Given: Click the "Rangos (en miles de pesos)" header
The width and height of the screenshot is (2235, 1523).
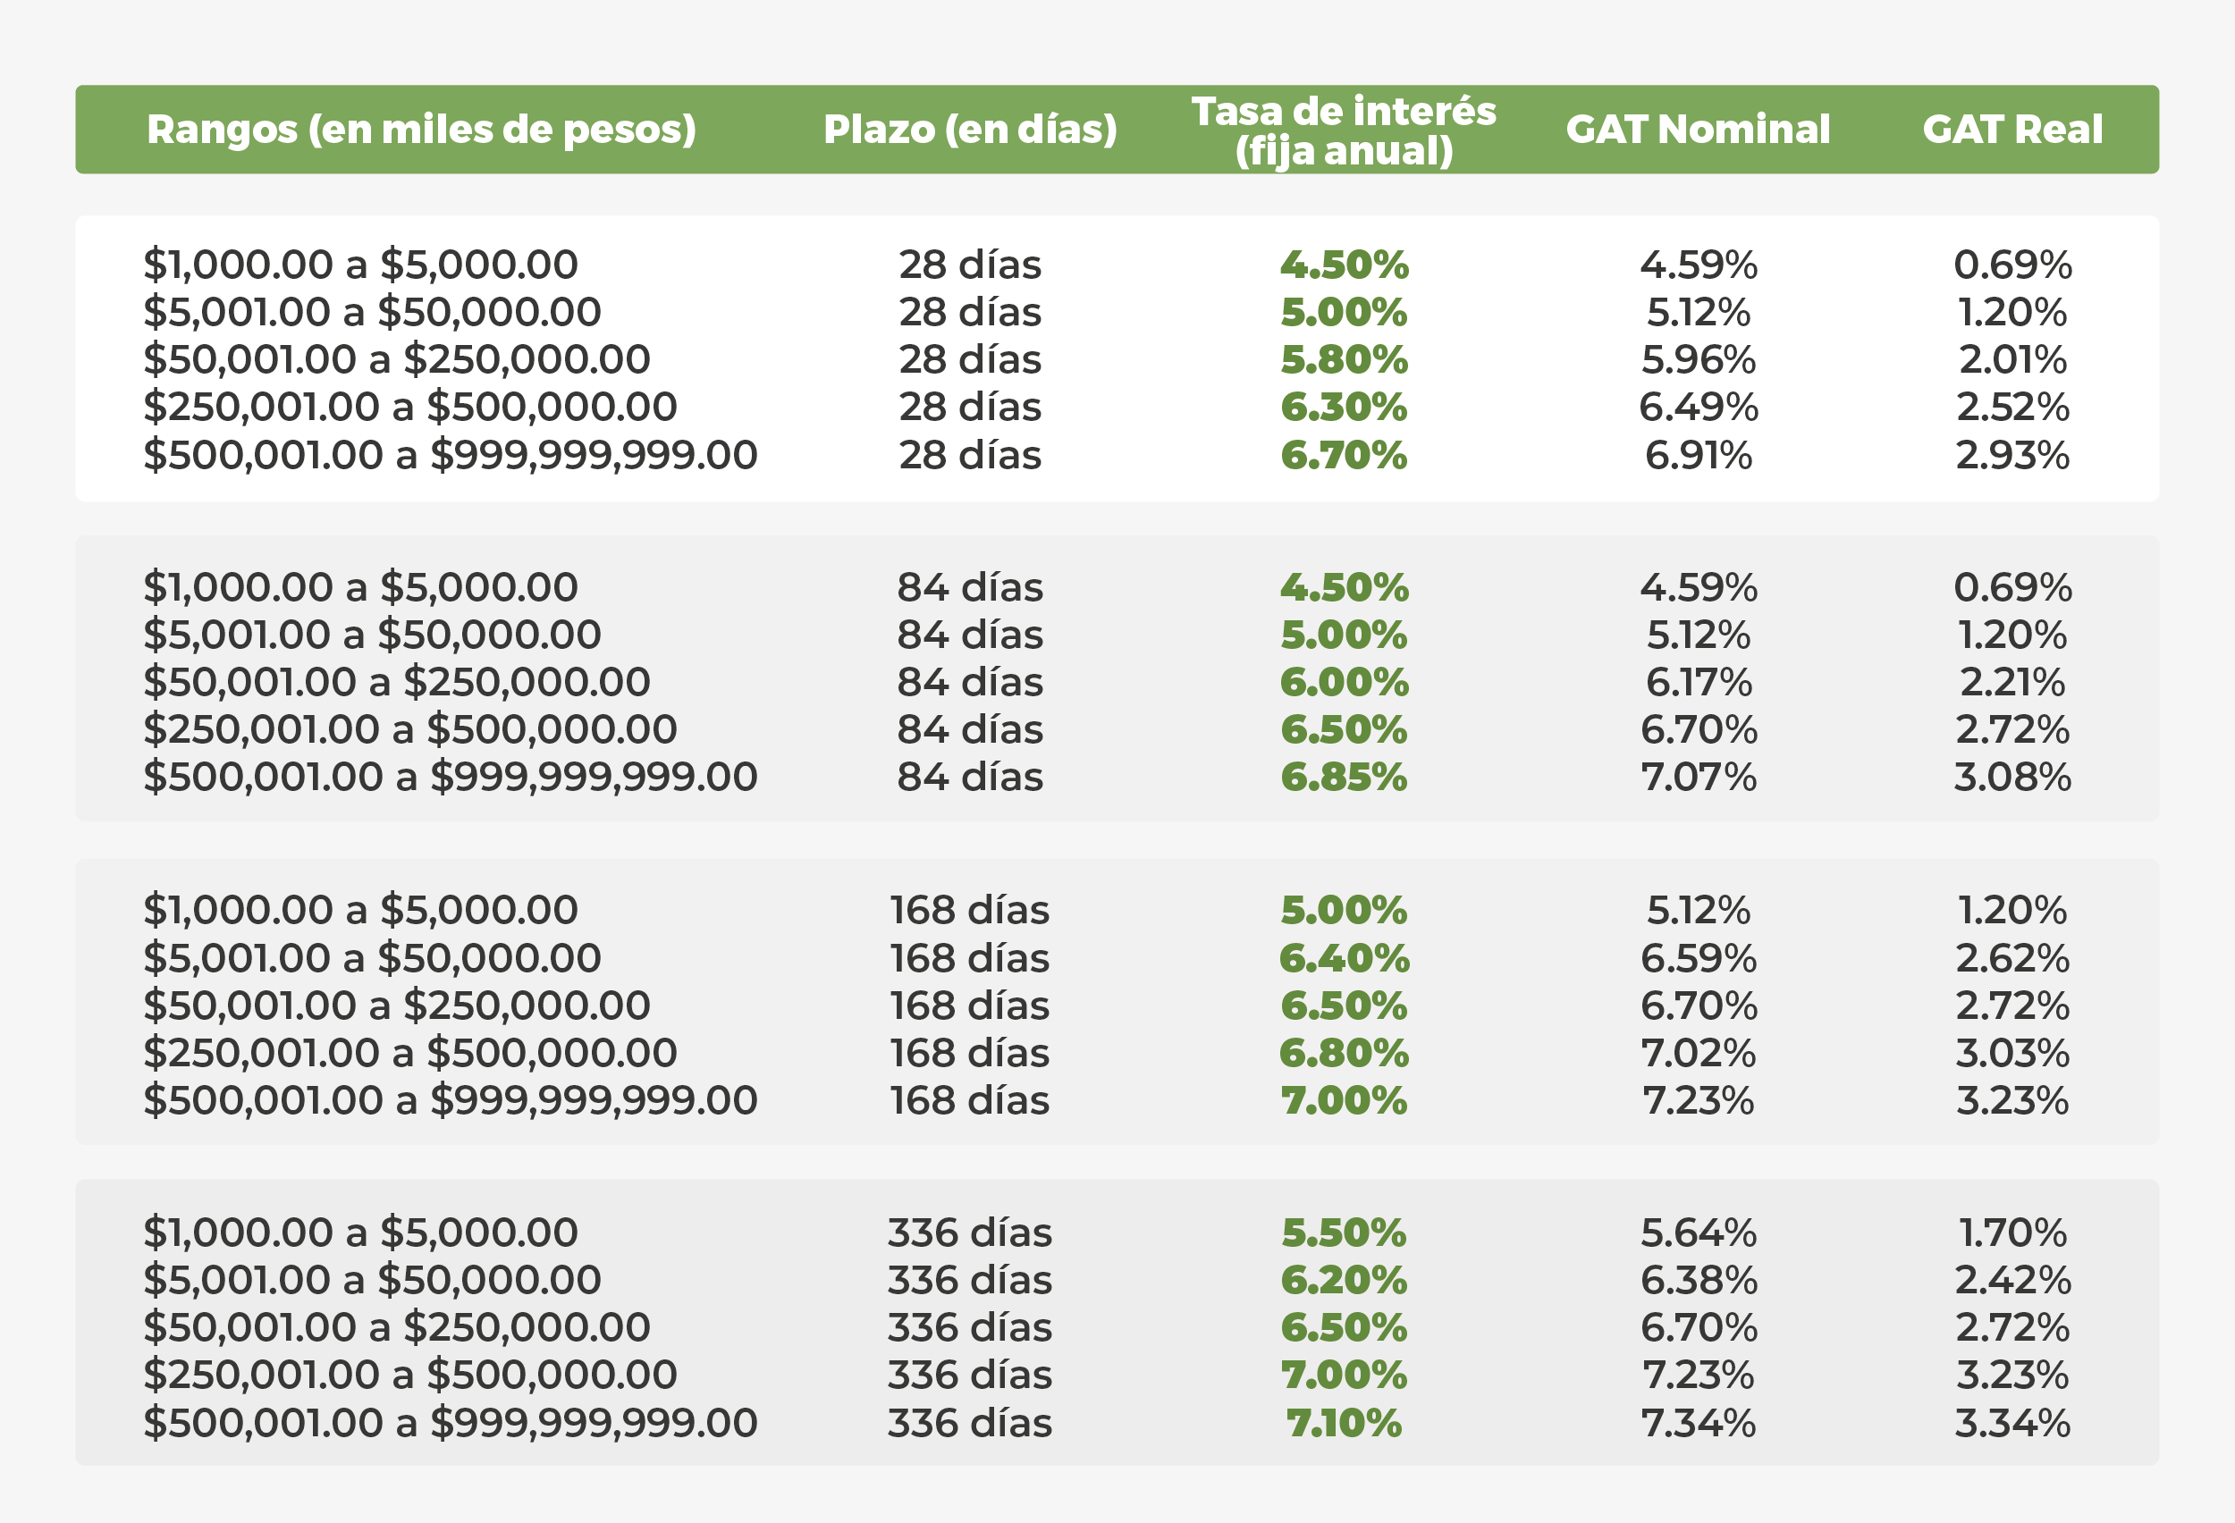Looking at the screenshot, I should [421, 130].
